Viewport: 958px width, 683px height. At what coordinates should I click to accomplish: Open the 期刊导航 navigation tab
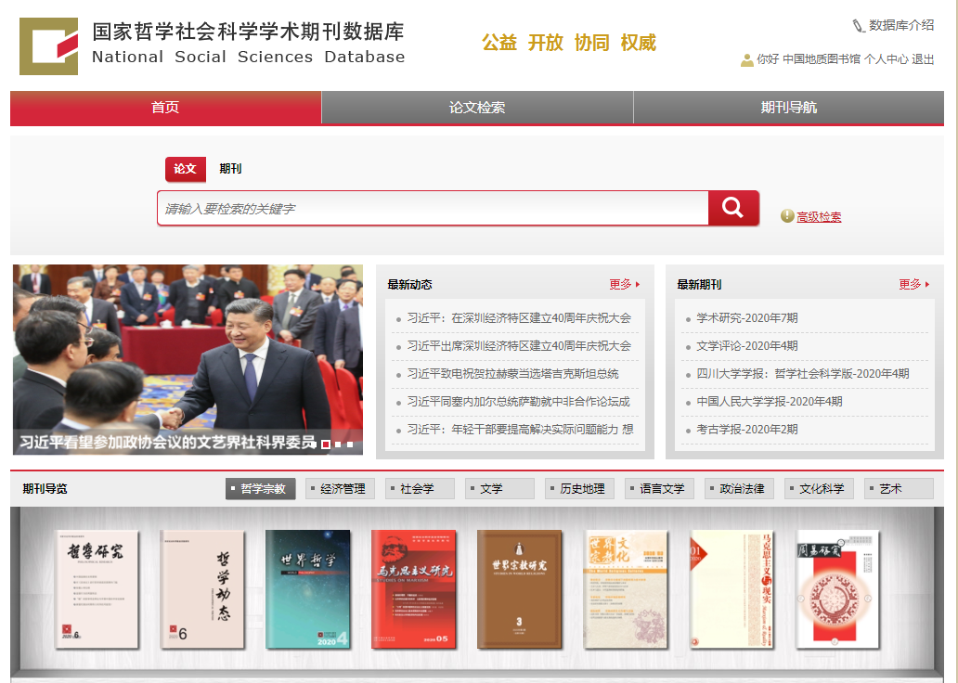789,108
